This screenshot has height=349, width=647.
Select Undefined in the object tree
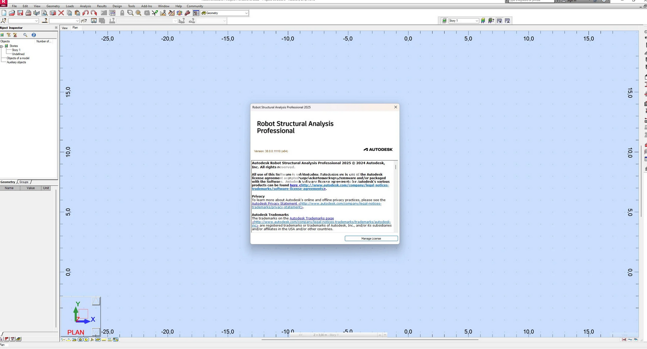click(18, 54)
